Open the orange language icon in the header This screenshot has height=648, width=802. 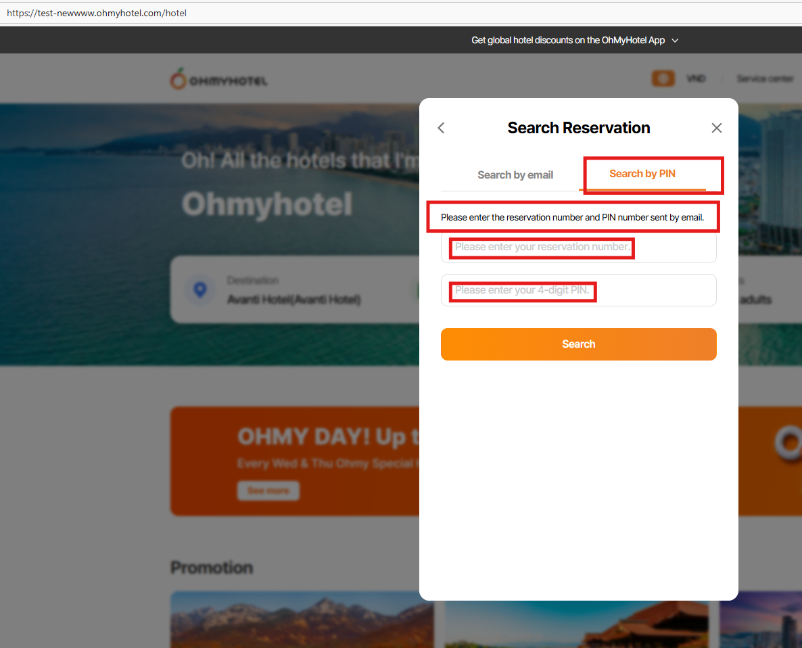click(663, 78)
